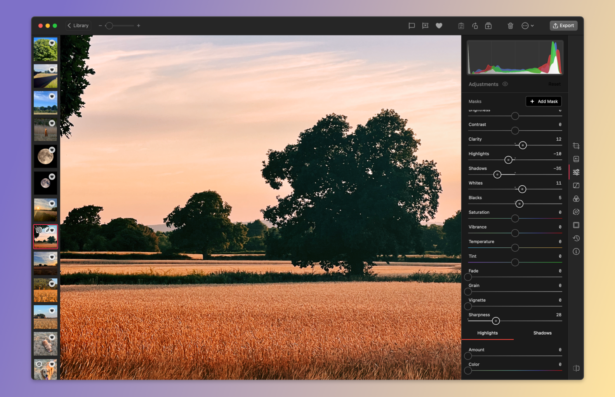
Task: Click Reset in the Adjustments header
Action: pyautogui.click(x=554, y=84)
